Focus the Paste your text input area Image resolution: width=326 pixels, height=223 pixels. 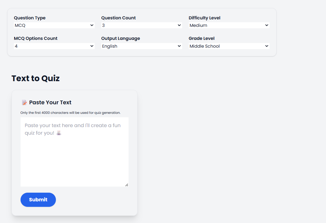pyautogui.click(x=74, y=152)
